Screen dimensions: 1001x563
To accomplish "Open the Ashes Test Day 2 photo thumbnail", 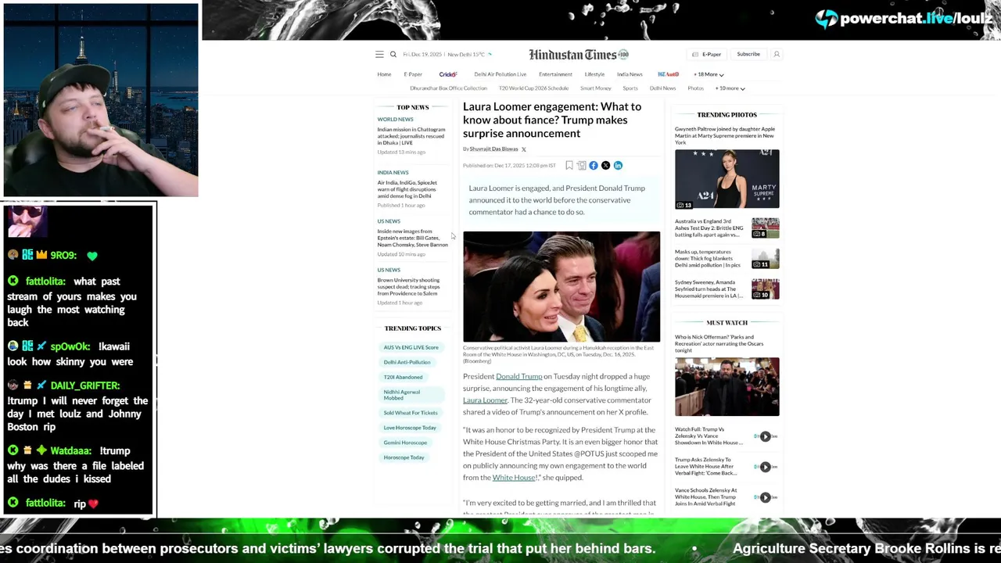I will (x=766, y=228).
